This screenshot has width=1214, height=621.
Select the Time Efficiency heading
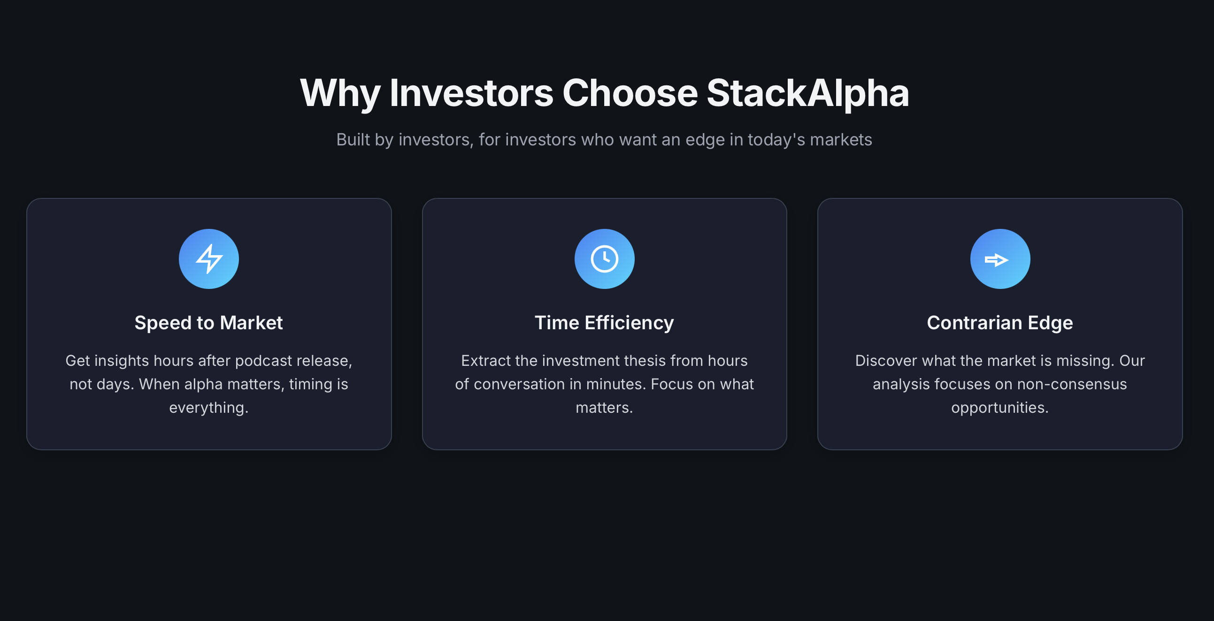[x=605, y=323]
